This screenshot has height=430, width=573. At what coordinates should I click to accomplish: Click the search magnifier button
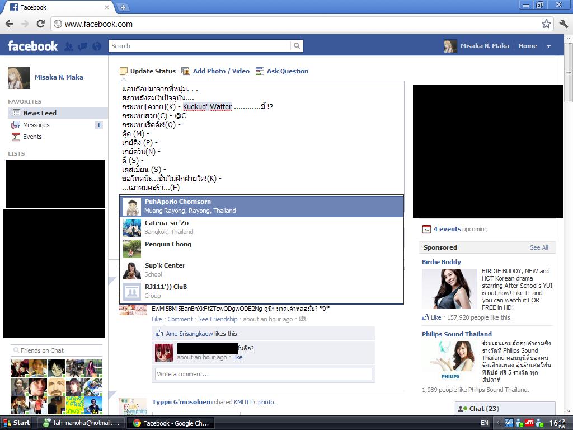(x=297, y=46)
